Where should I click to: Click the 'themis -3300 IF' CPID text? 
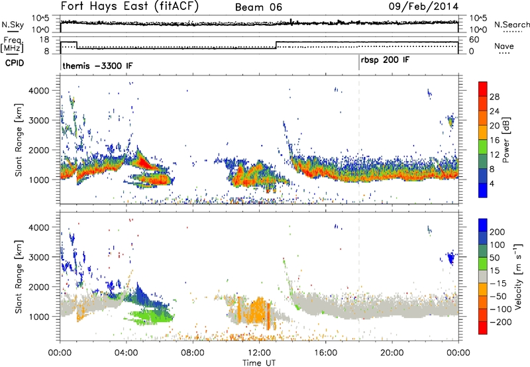97,66
